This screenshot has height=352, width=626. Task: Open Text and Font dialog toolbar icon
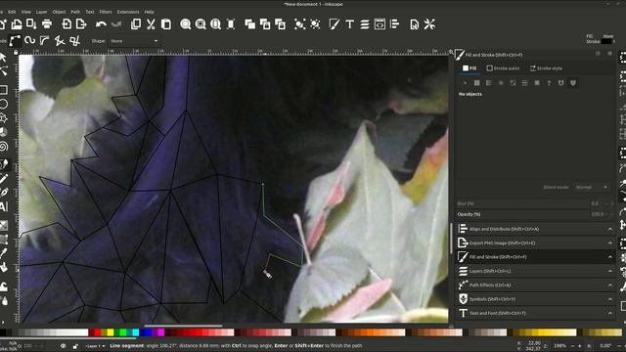coord(350,23)
